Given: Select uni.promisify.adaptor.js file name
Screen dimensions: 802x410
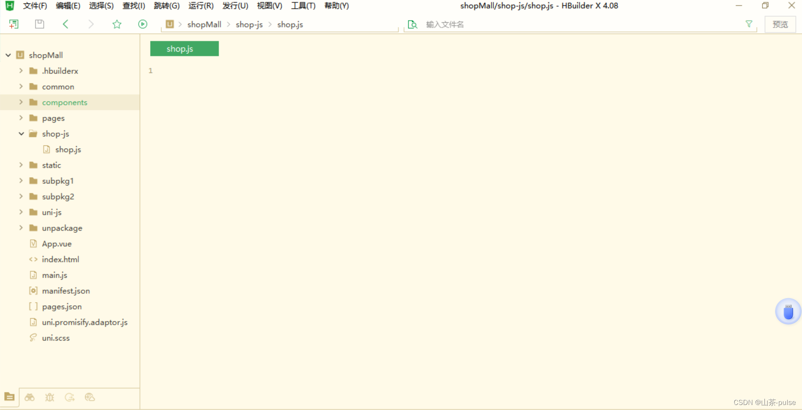Looking at the screenshot, I should [x=85, y=322].
